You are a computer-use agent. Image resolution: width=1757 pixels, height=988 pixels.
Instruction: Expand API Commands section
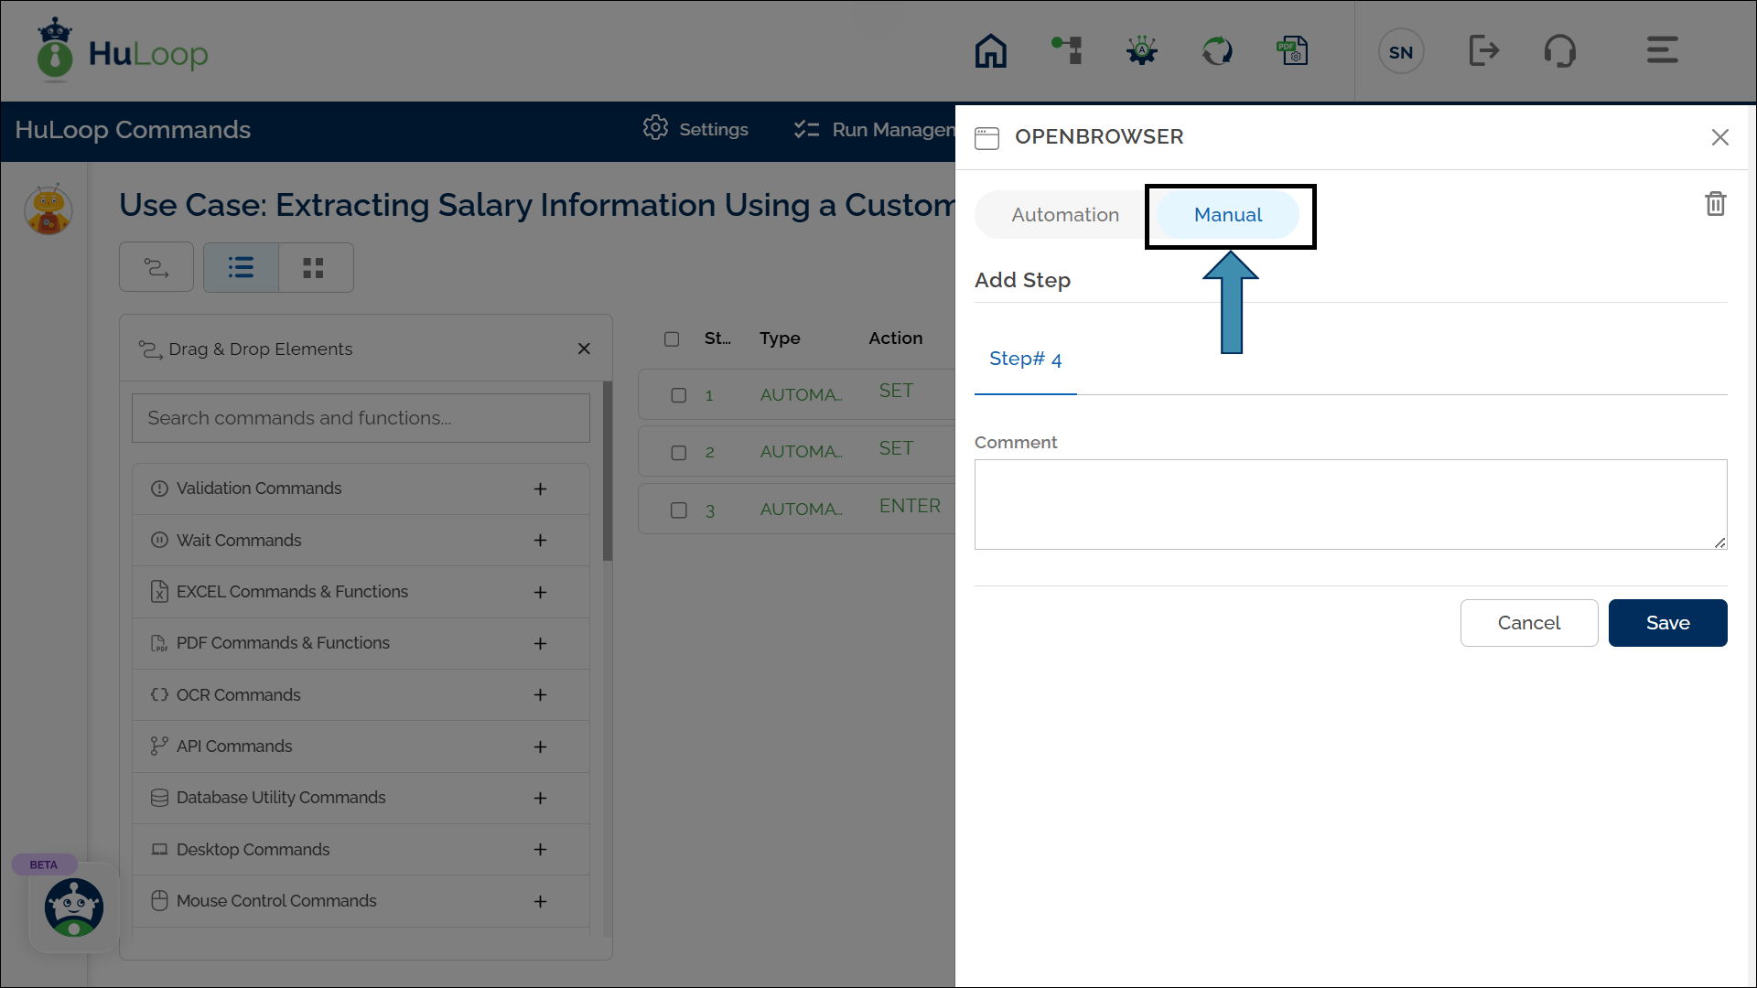coord(540,747)
